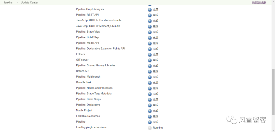Click the 关闭自动刷新 link
This screenshot has width=275, height=132.
(259, 3)
